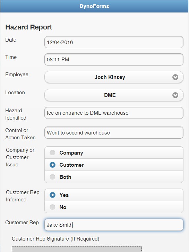Click the Hazard Identified text field
This screenshot has width=189, height=252.
pyautogui.click(x=114, y=113)
